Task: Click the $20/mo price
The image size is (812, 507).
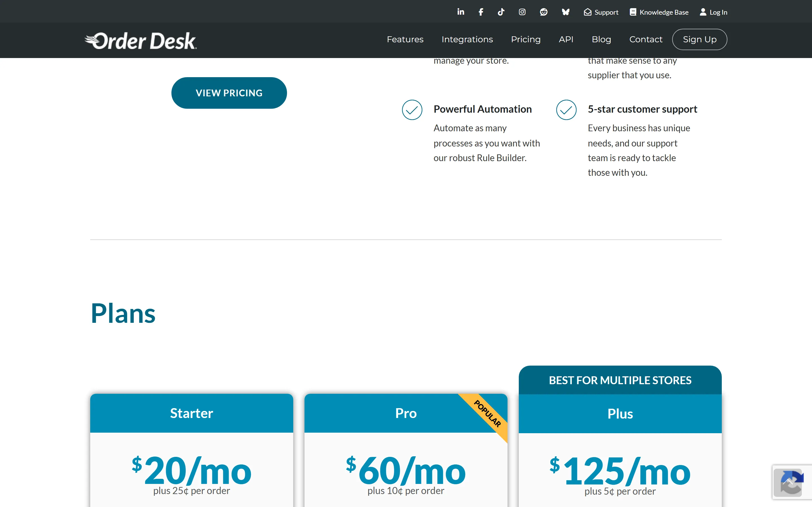Action: 192,470
